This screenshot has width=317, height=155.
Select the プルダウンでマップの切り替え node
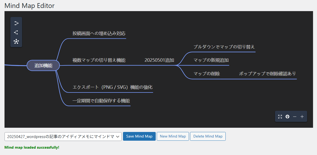coord(224,47)
